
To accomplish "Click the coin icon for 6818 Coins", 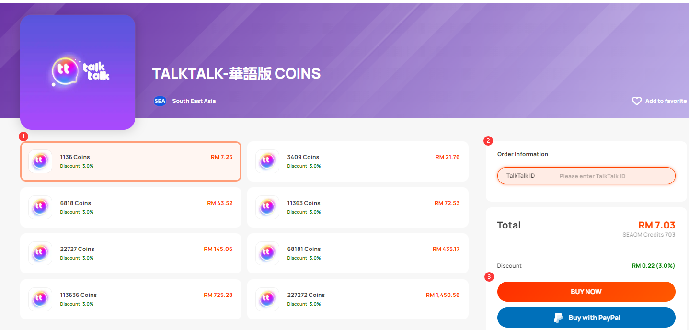I will 40,207.
